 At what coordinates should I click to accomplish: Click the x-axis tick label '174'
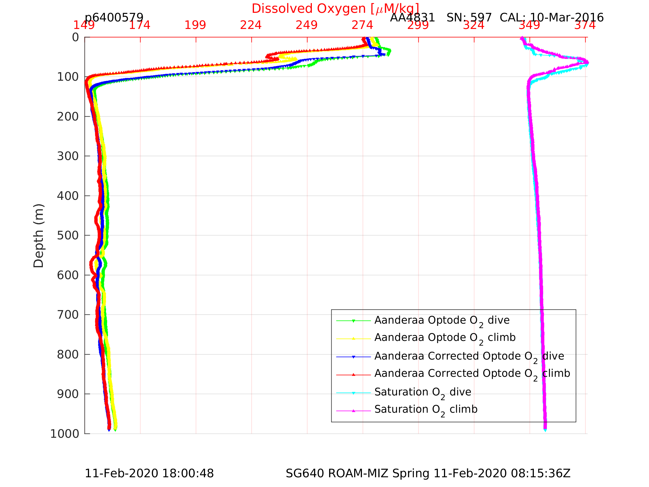(x=140, y=25)
